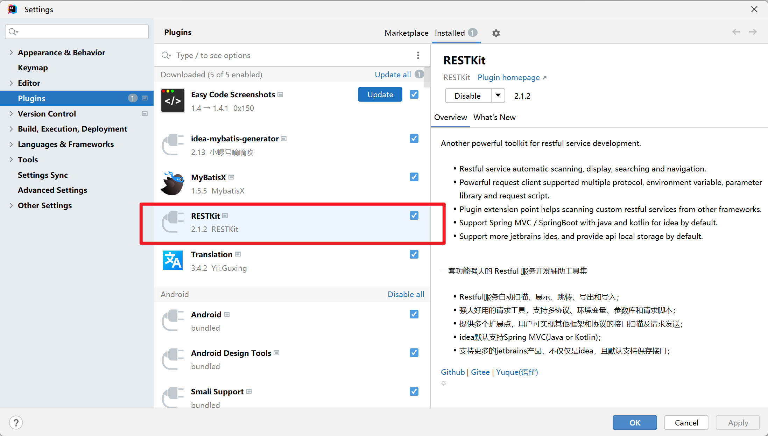Uncheck the Android plugin checkbox
The width and height of the screenshot is (768, 436).
[414, 314]
